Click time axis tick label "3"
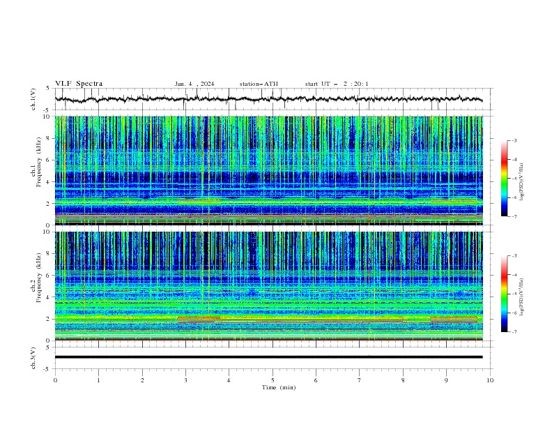This screenshot has width=552, height=427. point(185,380)
